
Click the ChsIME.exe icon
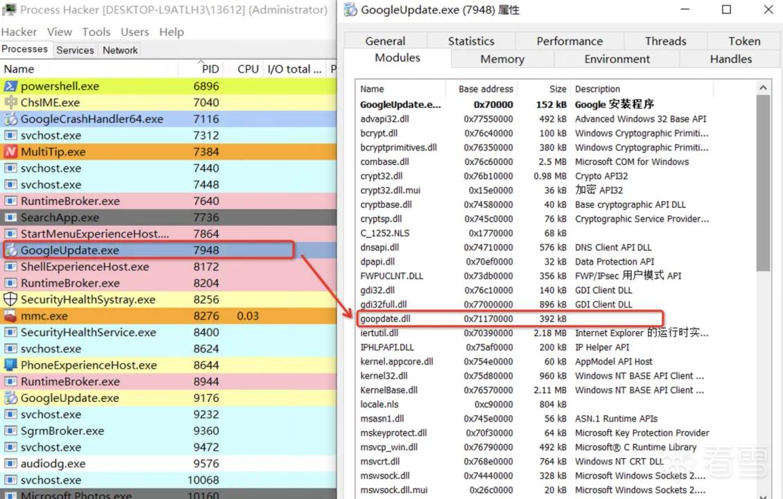point(10,103)
